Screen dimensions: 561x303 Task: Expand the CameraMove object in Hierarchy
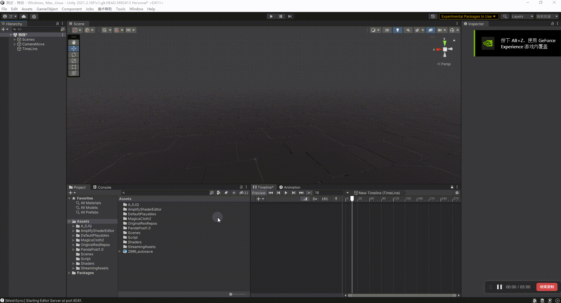[x=15, y=44]
